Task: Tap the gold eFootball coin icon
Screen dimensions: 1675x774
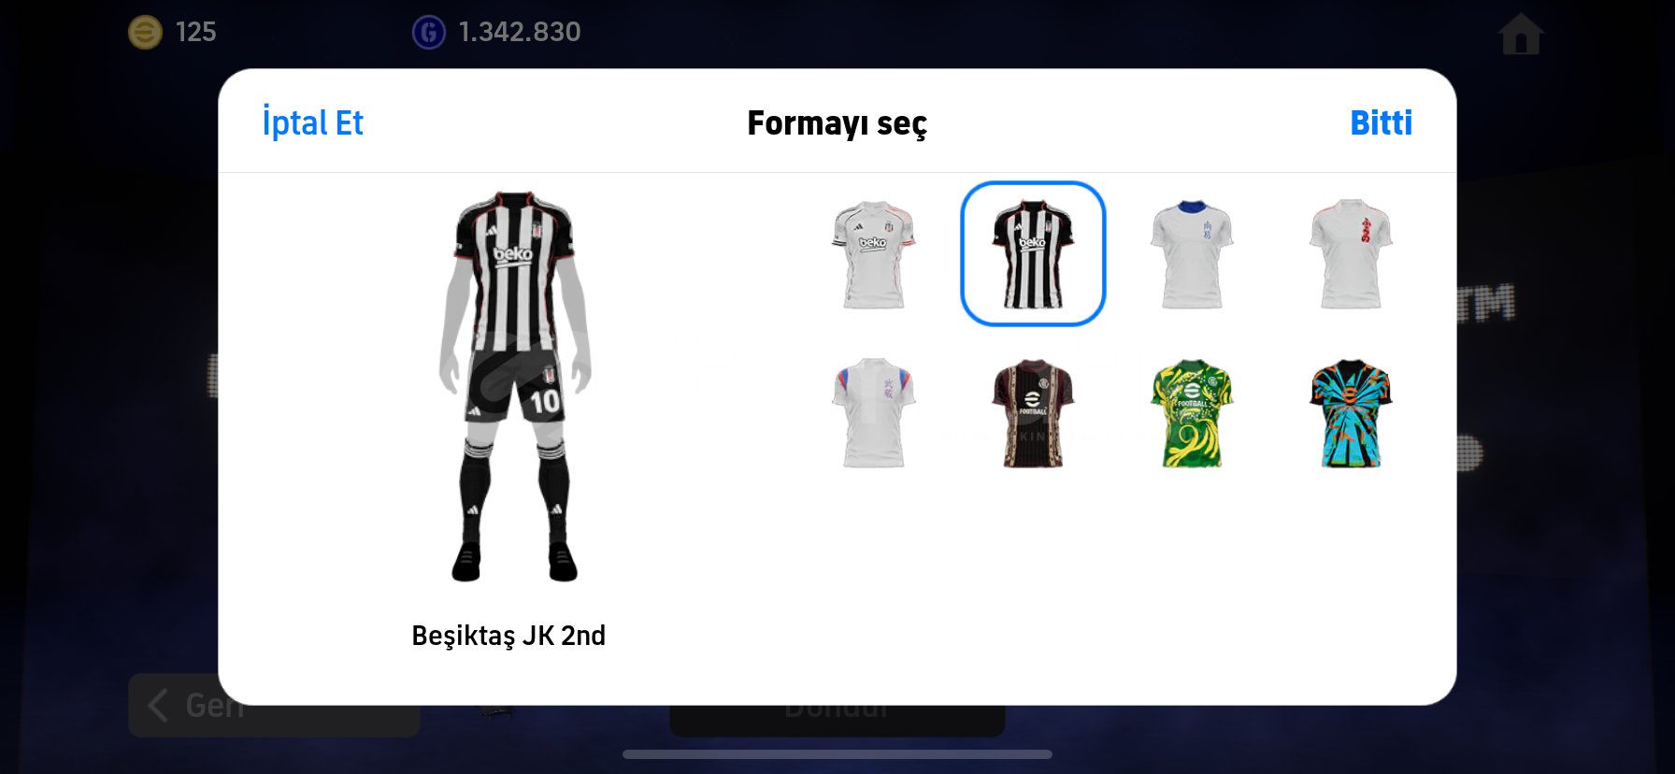Action: click(x=145, y=33)
